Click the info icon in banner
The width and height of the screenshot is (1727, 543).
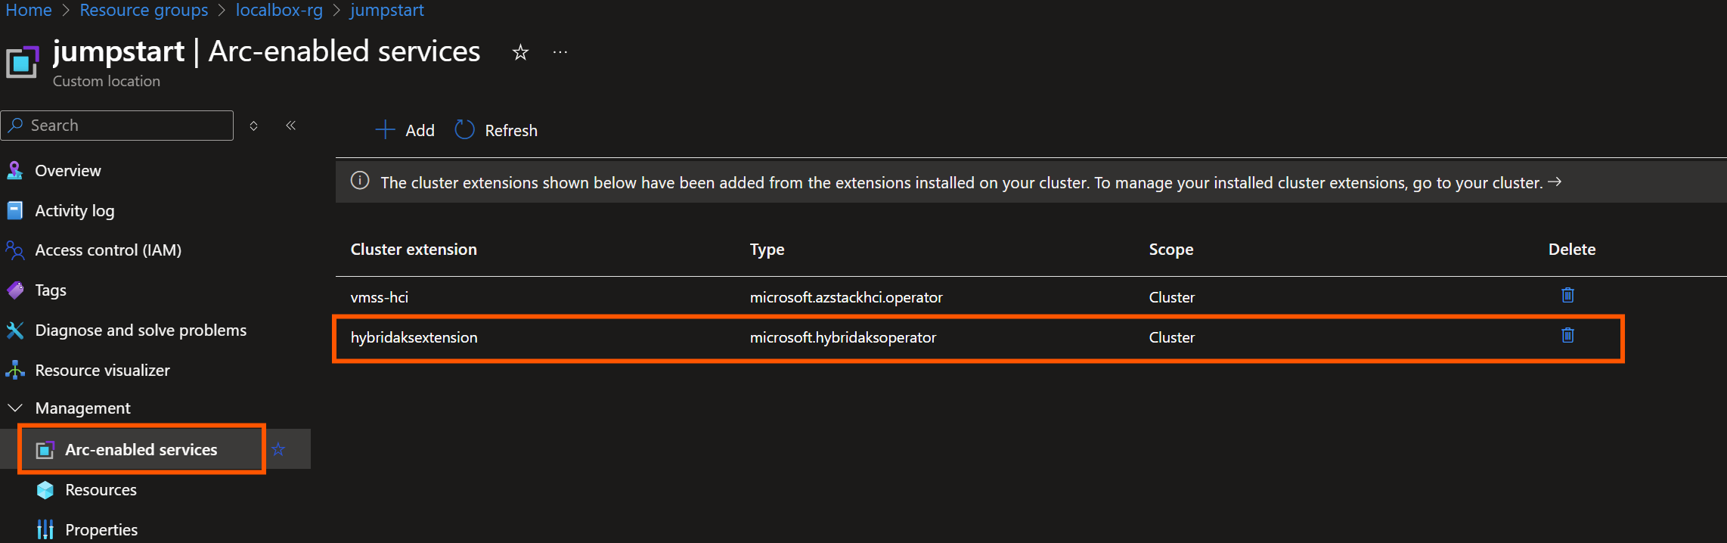pos(360,181)
